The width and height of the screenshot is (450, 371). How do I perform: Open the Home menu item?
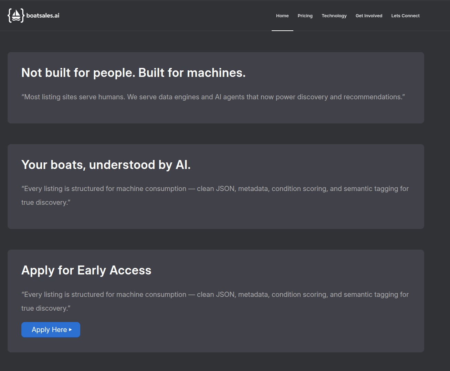282,16
